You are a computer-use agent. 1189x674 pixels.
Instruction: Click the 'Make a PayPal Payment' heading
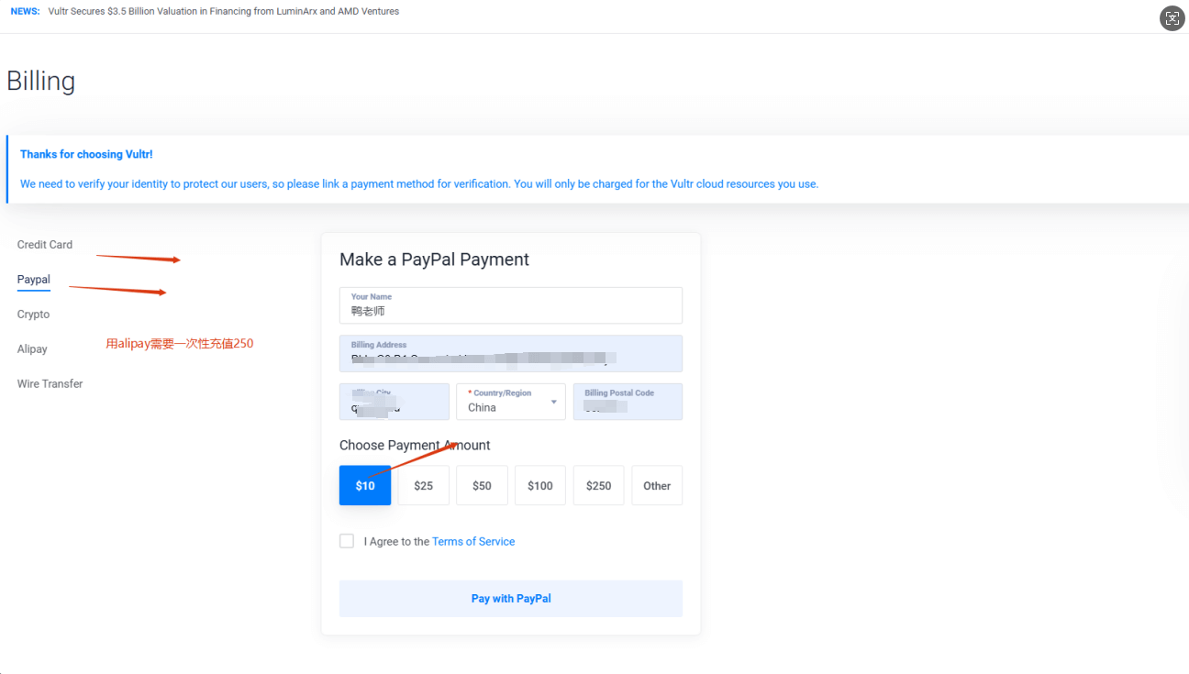[434, 260]
